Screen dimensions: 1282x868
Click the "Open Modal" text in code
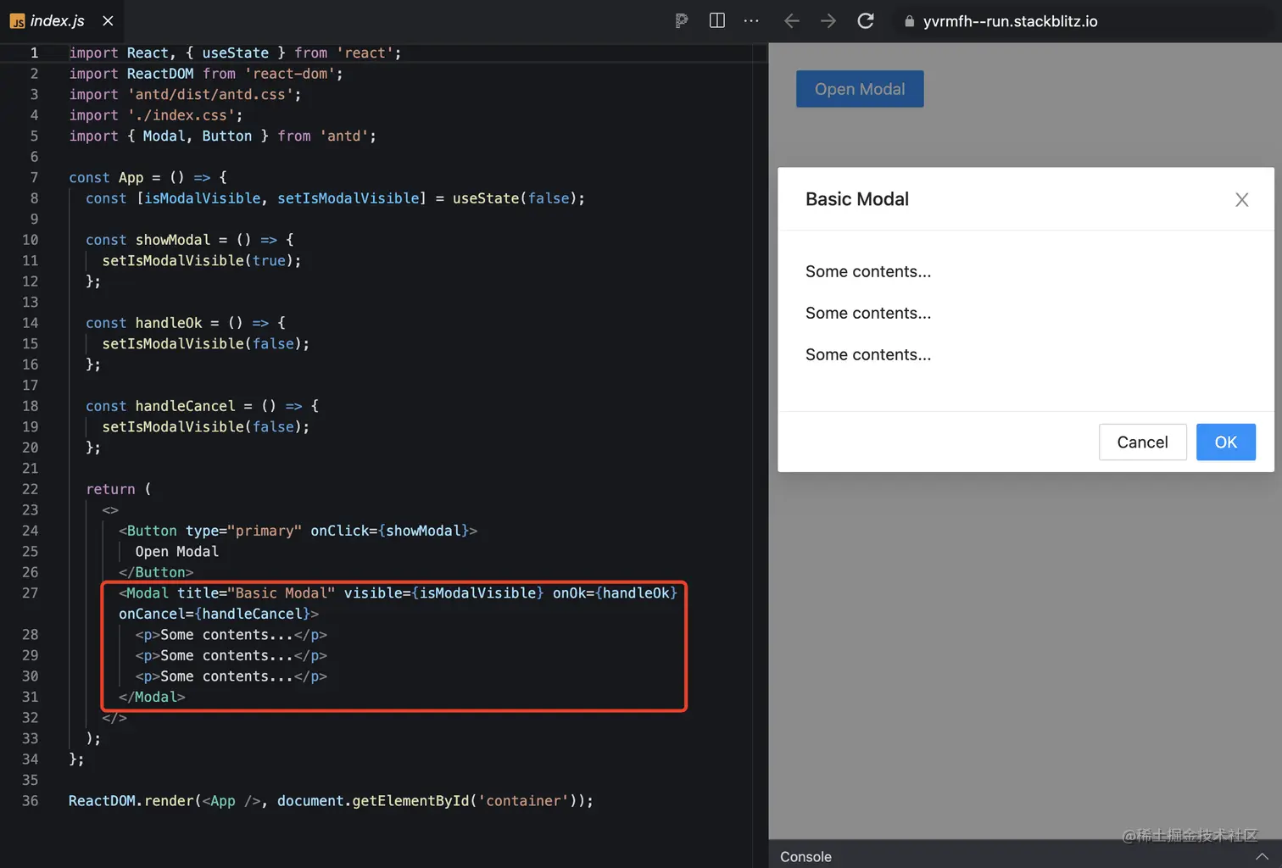point(176,551)
